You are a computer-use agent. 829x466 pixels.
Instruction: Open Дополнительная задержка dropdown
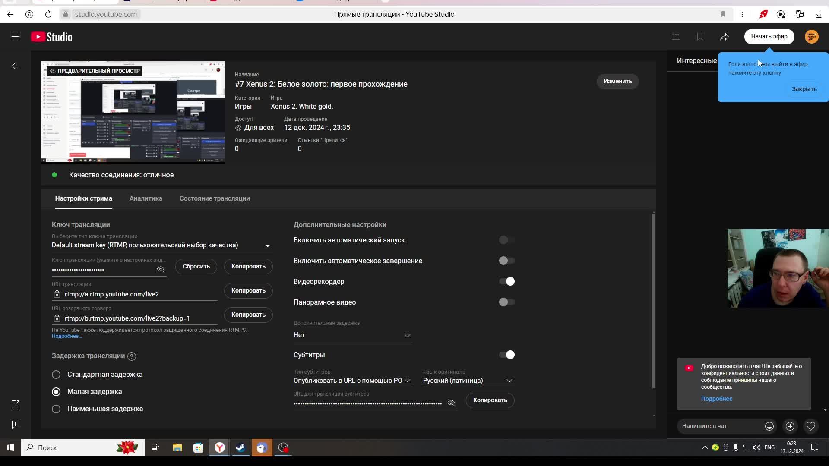(x=353, y=335)
